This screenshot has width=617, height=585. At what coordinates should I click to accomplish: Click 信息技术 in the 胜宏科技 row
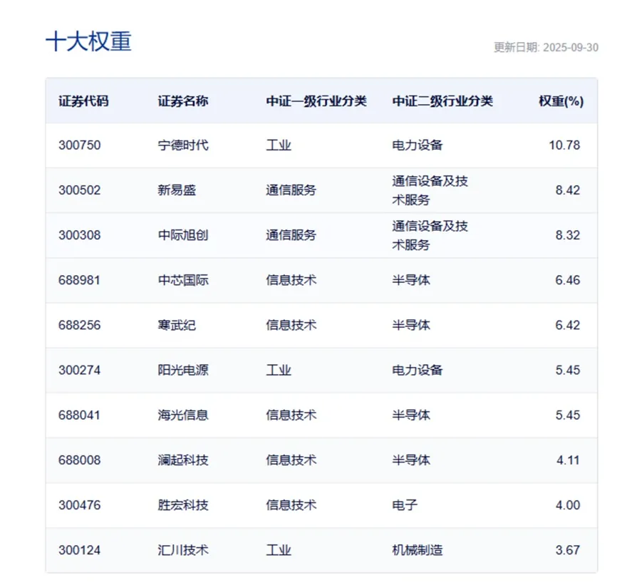pos(291,505)
